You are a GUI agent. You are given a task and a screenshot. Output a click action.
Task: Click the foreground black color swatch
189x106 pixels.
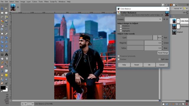point(3,88)
